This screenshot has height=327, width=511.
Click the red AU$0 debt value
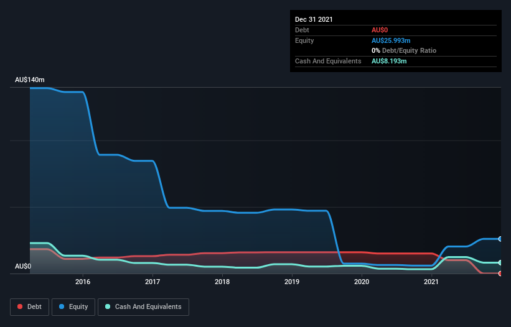[x=380, y=30]
